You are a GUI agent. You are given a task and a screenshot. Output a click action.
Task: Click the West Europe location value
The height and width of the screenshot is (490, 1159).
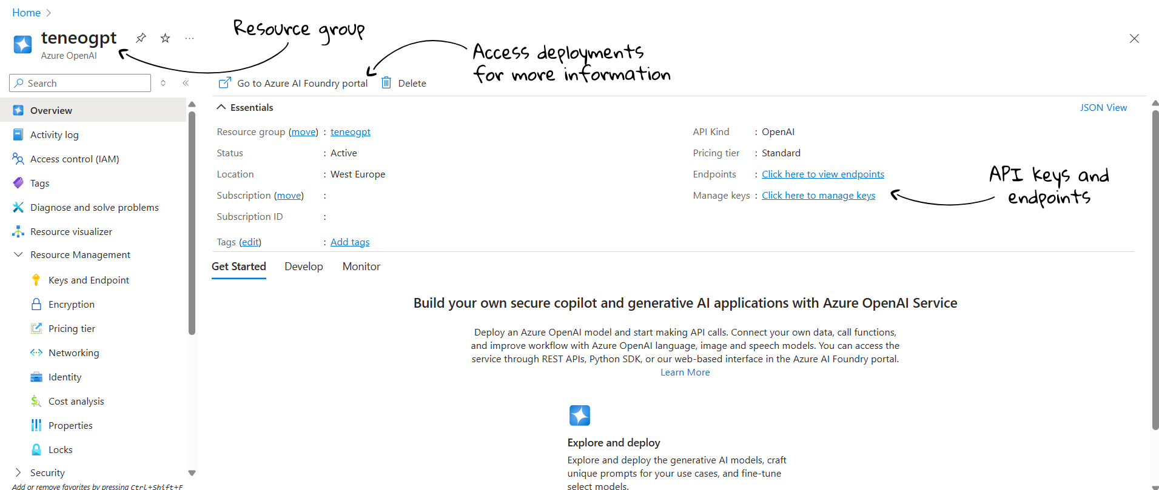358,174
